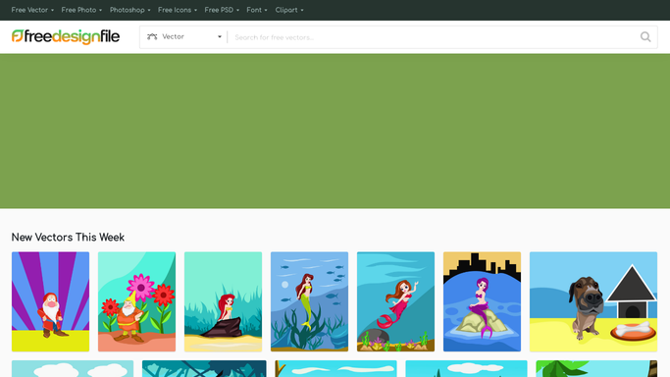Screen dimensions: 670x377
Task: Open the Free Icons menu
Action: (178, 10)
